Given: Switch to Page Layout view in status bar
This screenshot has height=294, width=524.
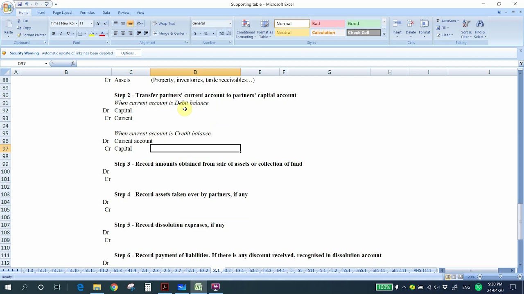Looking at the screenshot, I should click(x=454, y=277).
